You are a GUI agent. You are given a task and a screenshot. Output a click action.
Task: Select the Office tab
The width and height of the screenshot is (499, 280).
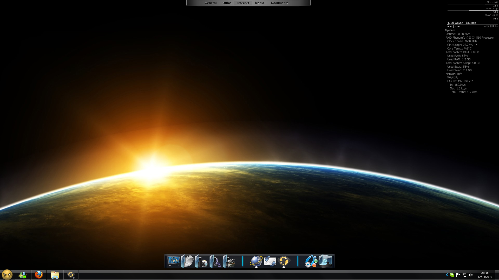(227, 3)
